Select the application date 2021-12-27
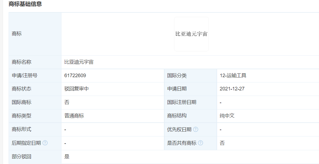Viewport: 319px width, 164px height. [232, 89]
